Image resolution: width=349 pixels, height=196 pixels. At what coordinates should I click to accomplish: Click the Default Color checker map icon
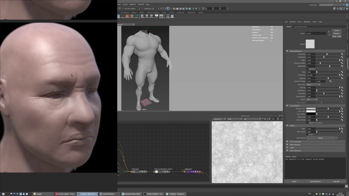tap(342, 109)
